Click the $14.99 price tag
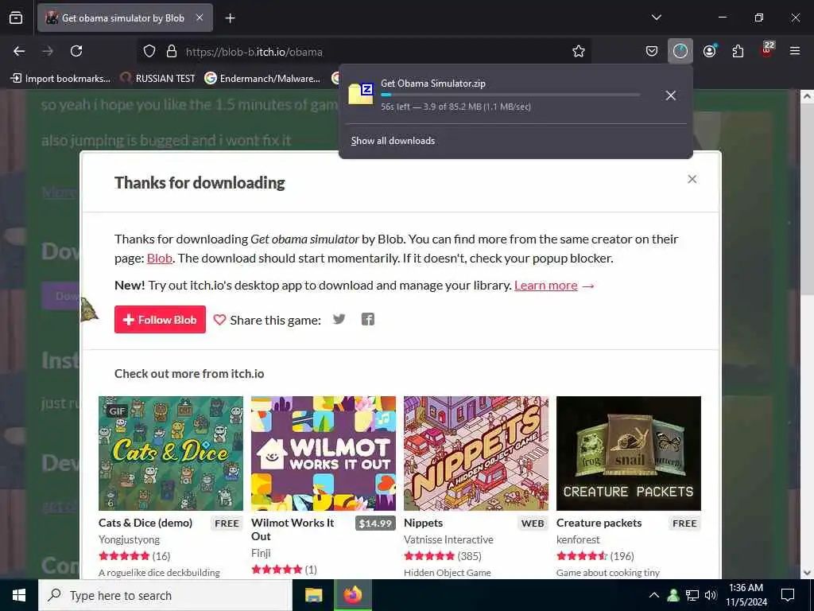Viewport: 814px width, 611px height. click(x=375, y=523)
